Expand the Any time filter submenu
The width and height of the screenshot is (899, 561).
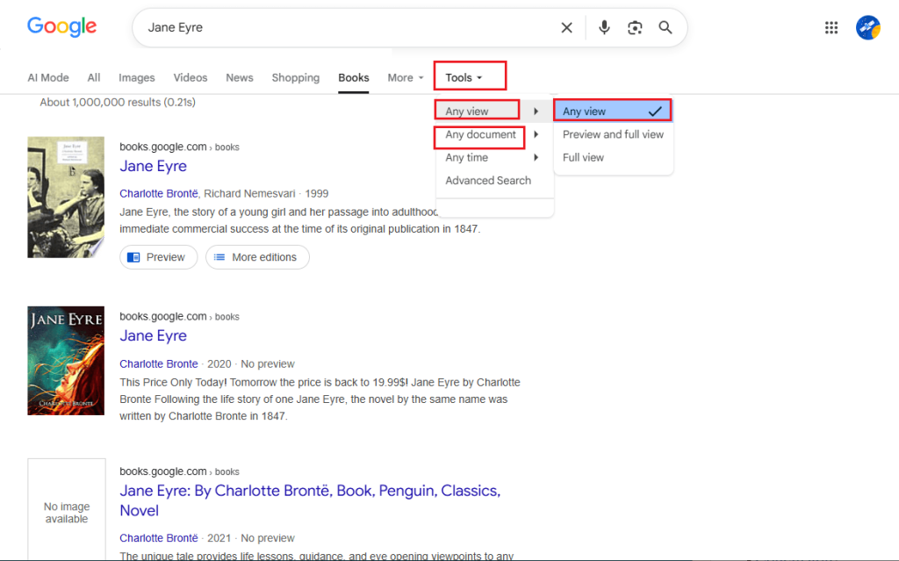493,157
